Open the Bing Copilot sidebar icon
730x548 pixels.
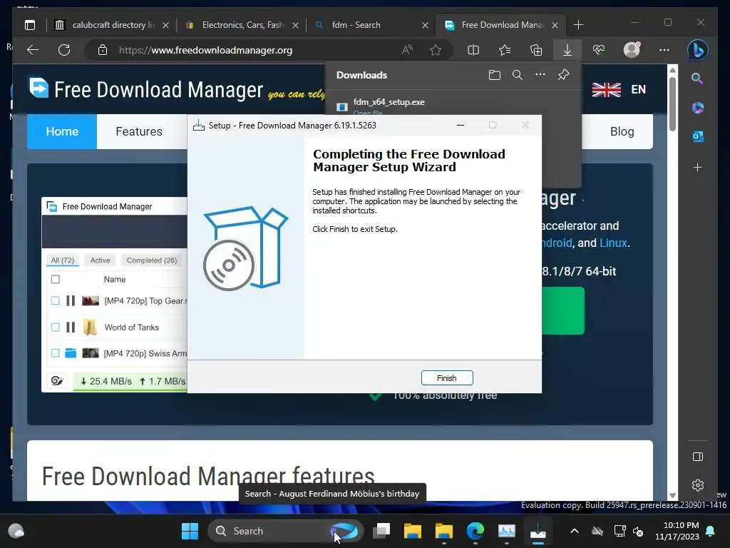tap(697, 50)
